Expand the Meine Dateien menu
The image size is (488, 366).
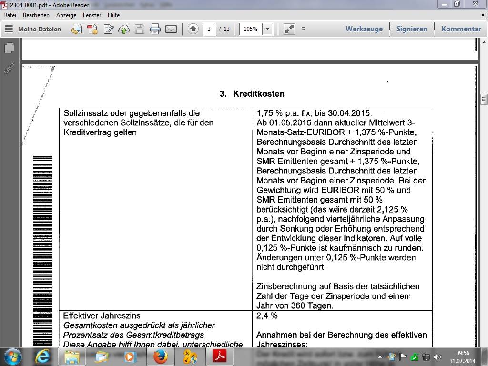33,29
